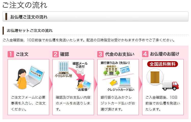The width and height of the screenshot is (191, 122).
Task: Click the pink number 2 step badge
Action: point(56,54)
